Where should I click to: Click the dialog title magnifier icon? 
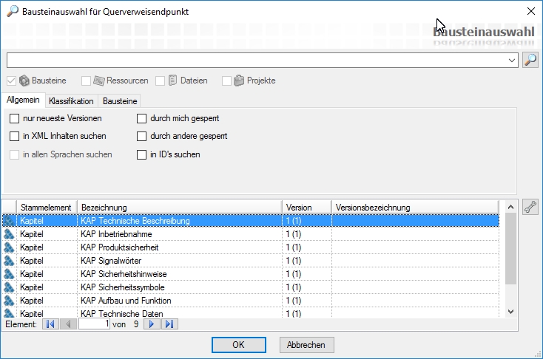click(12, 11)
